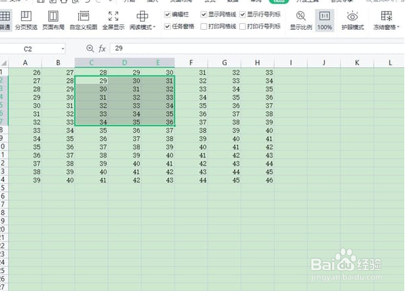The width and height of the screenshot is (405, 291).
Task: Open Custom Views (自定义视图)
Action: click(x=84, y=20)
